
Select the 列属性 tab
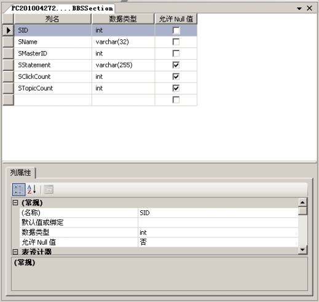click(21, 173)
